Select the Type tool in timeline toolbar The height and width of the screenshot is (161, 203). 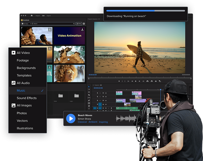[x=89, y=109]
